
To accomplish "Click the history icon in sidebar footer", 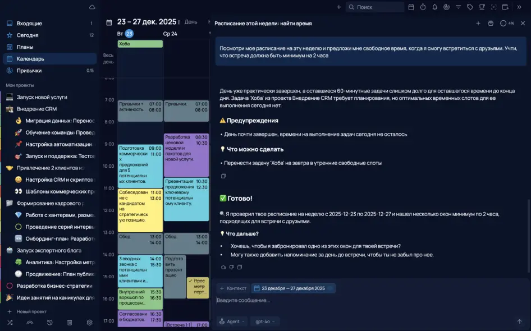I will (x=50, y=323).
